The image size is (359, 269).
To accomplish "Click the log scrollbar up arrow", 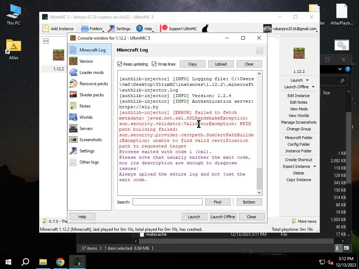I will 259,74.
